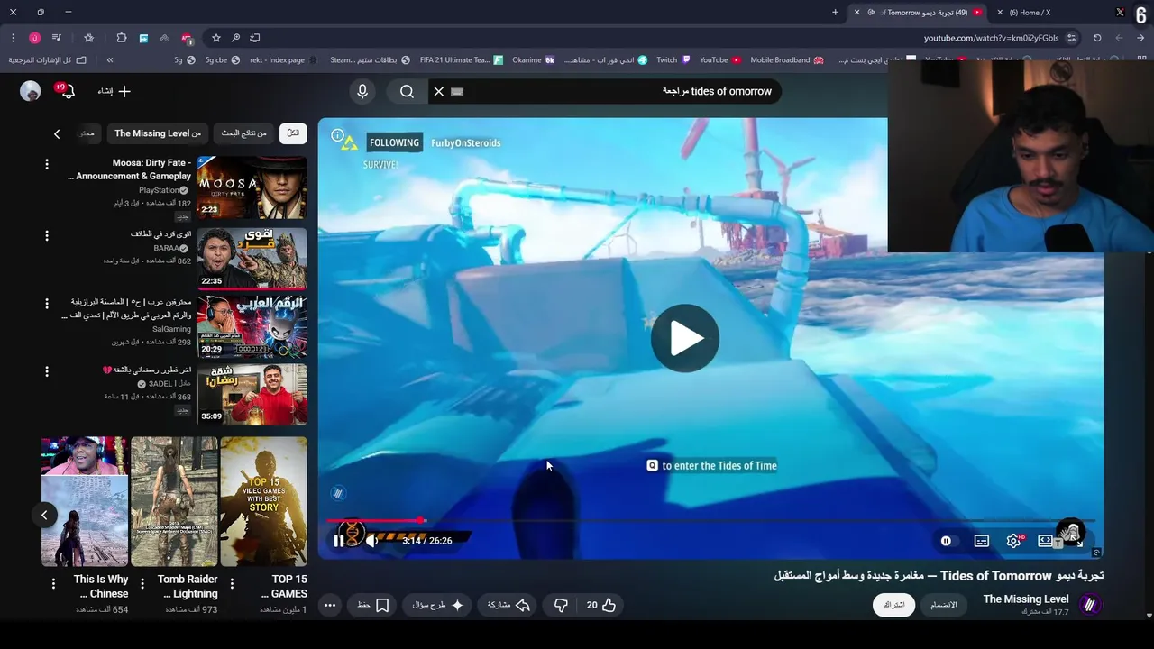Screen dimensions: 1154x649
Task: Open the Moosa: Dirty Fate video thumbnail
Action: [252, 187]
